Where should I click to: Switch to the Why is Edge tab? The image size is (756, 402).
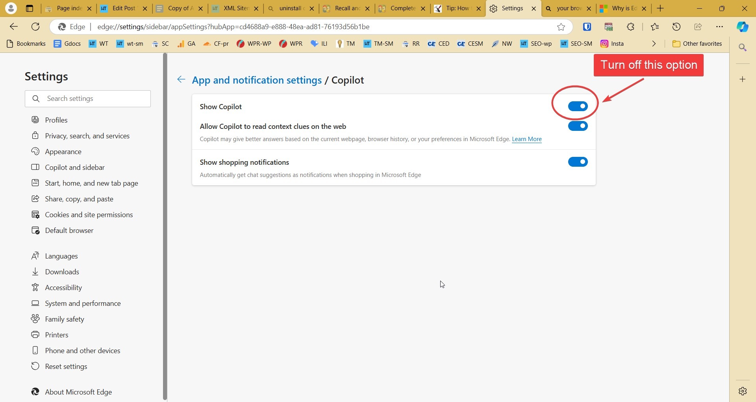[623, 8]
